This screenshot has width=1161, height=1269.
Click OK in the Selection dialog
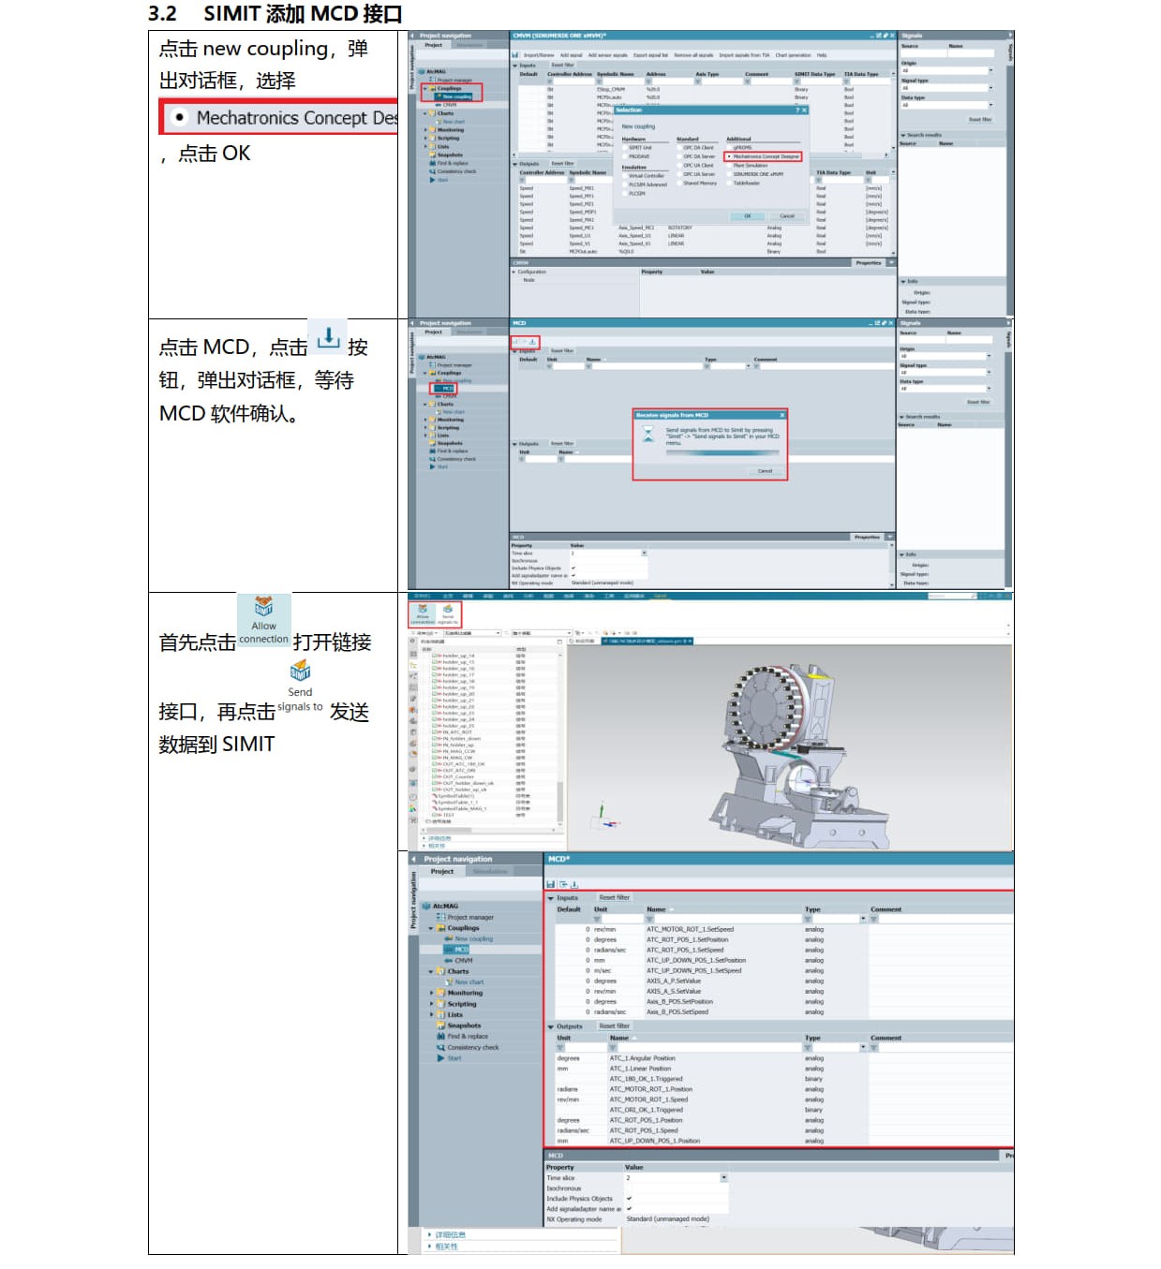coord(748,216)
